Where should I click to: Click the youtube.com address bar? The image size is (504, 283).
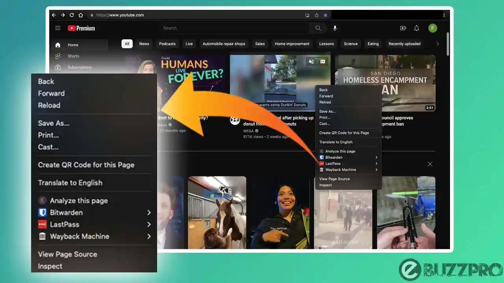[x=120, y=15]
